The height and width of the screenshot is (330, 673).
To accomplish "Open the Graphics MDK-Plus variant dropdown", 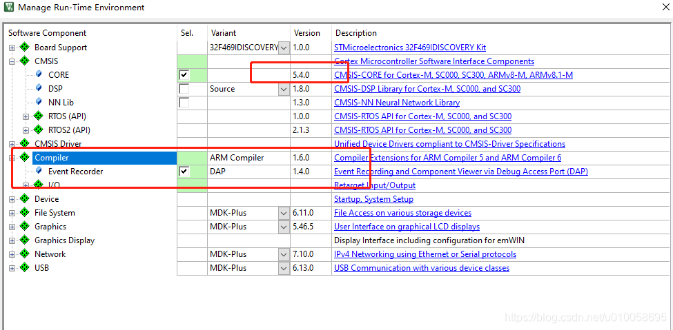I will [x=284, y=227].
